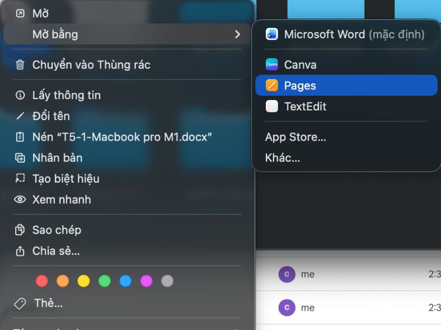
Task: Choose Nhân bản to duplicate
Action: [x=127, y=158]
